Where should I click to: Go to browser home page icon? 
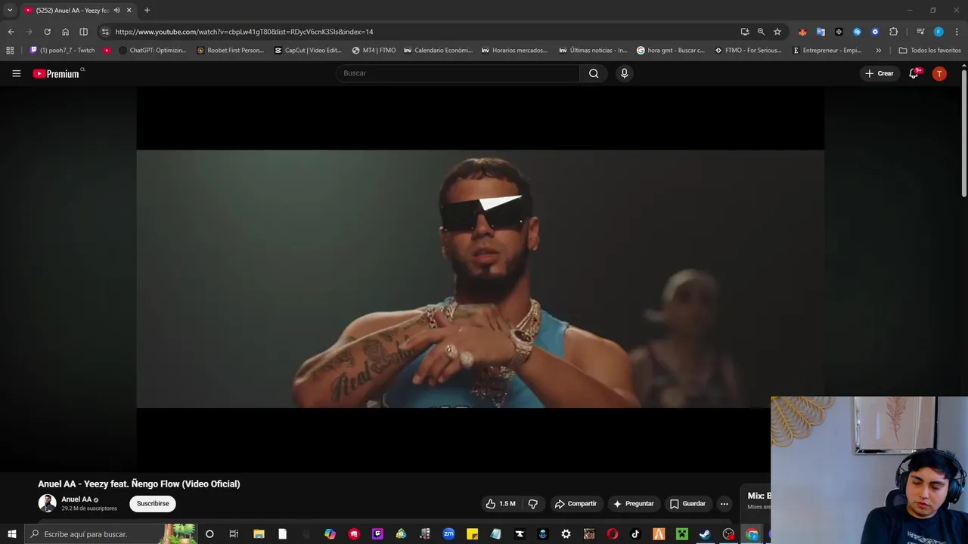tap(65, 32)
